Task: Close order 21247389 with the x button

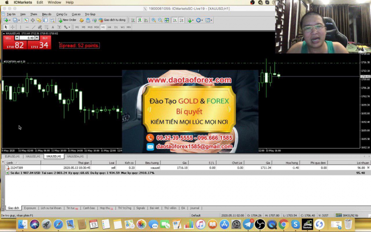Action: [368, 168]
